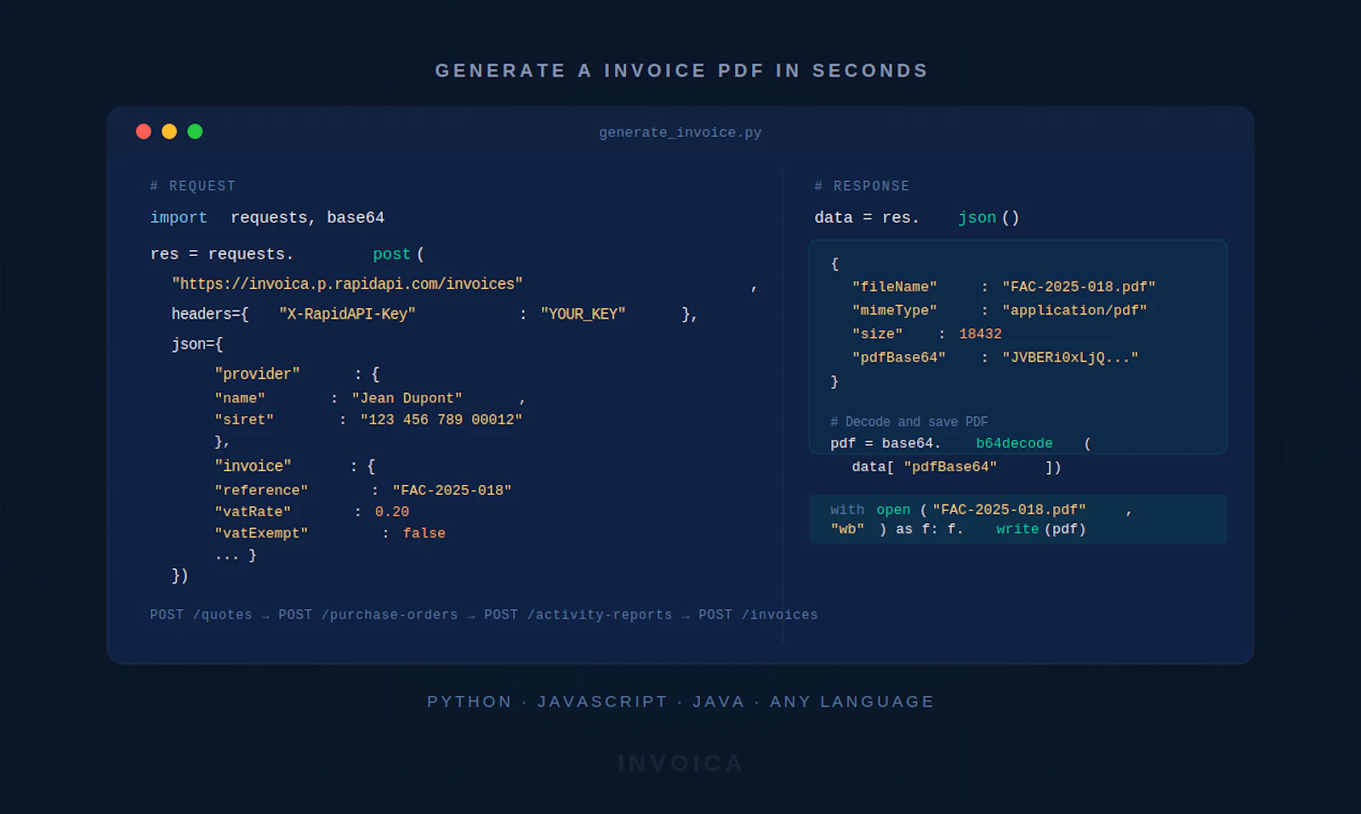Click the 'json' method in data = res.json()
Image resolution: width=1361 pixels, height=814 pixels.
977,218
